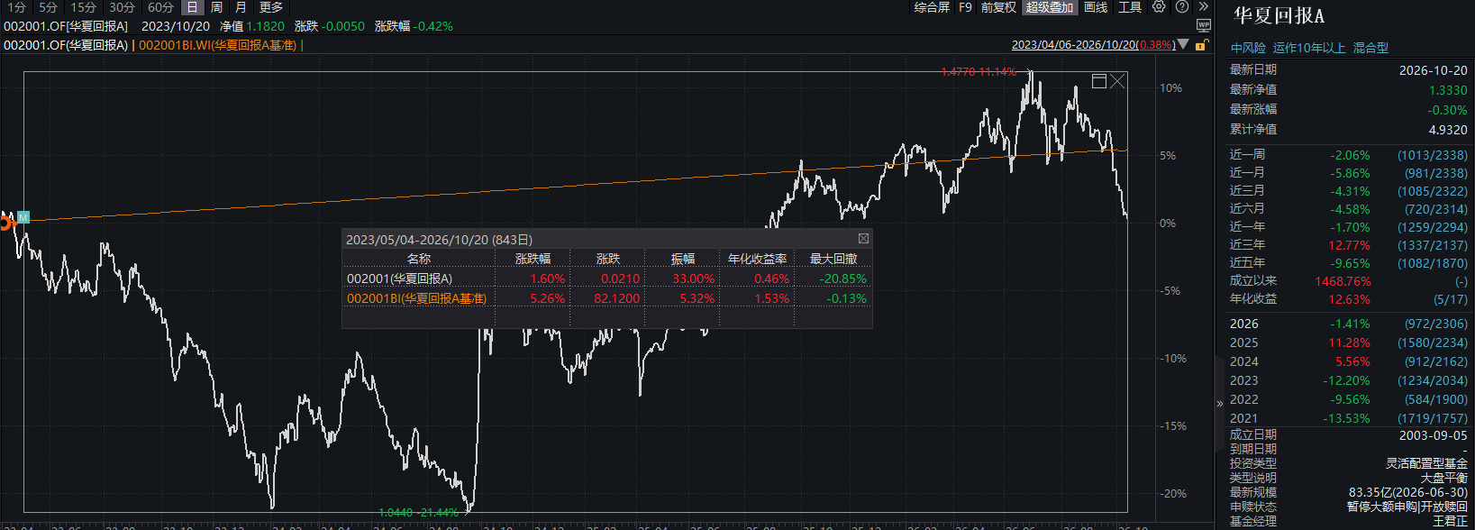Click the 累计净值 value 4.9320

[x=1448, y=130]
